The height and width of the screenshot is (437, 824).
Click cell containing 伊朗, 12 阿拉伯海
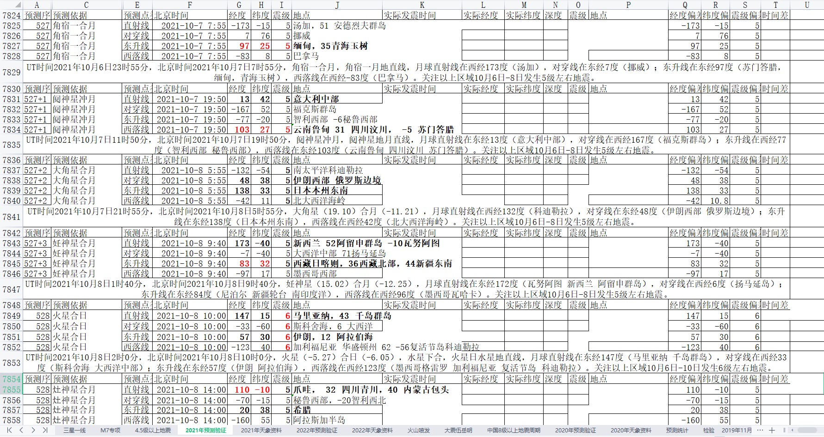(337, 337)
